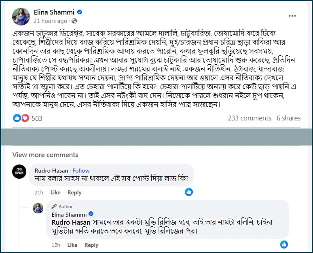Click the globe public-privacy icon
Screen dimensions: 313x253
coord(74,21)
